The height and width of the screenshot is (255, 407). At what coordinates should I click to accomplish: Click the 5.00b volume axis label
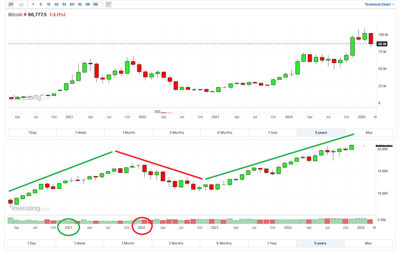pyautogui.click(x=382, y=220)
